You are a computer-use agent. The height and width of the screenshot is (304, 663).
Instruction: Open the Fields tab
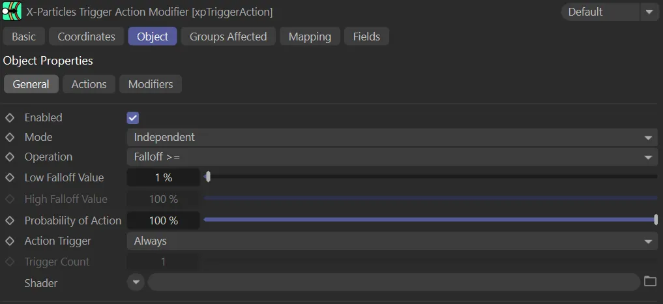(x=366, y=37)
